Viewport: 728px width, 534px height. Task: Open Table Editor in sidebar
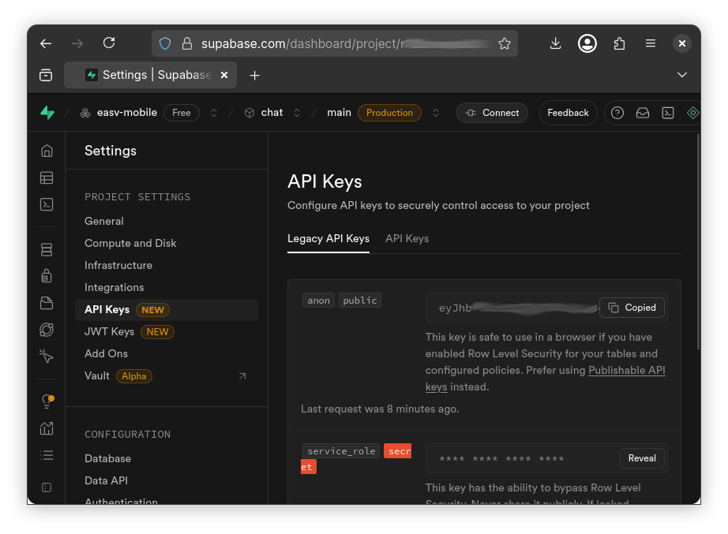coord(47,177)
